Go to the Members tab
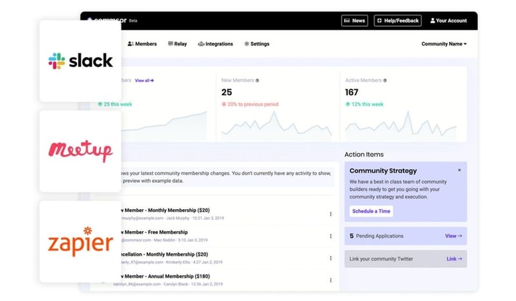Screen dimensions: 516x301 [x=142, y=44]
